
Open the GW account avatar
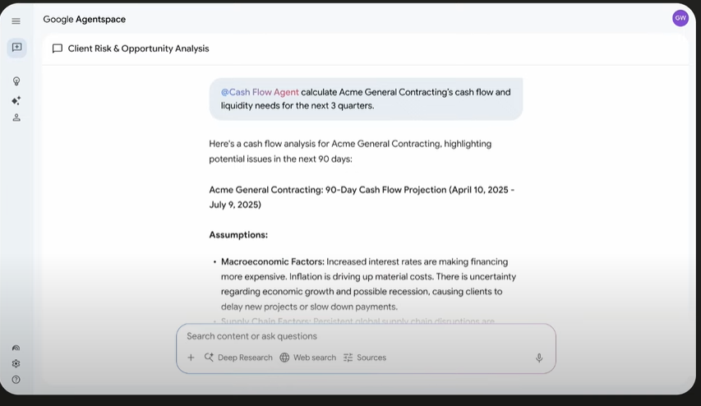click(680, 18)
